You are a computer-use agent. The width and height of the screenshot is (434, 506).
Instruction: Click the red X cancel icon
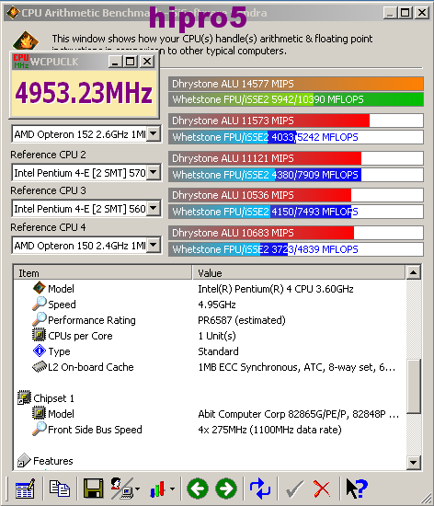322,489
